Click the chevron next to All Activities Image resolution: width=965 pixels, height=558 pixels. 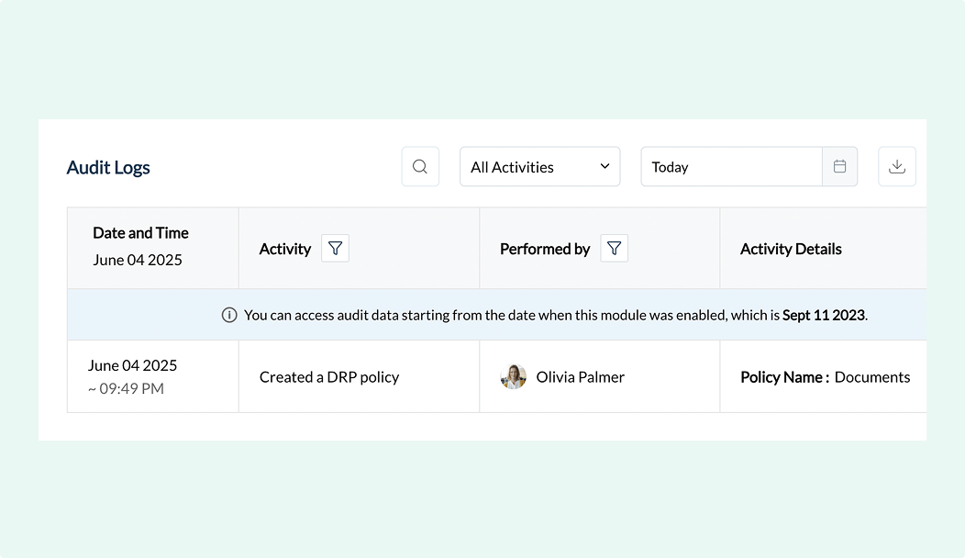605,166
